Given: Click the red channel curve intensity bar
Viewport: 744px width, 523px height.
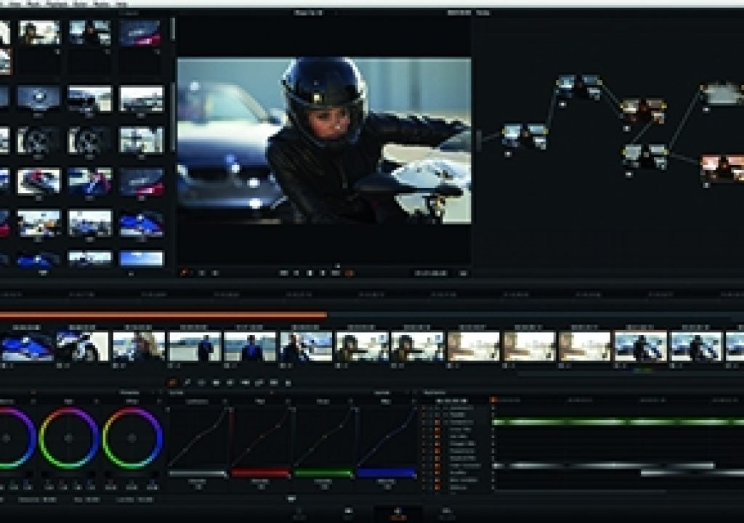Looking at the screenshot, I should pos(260,473).
